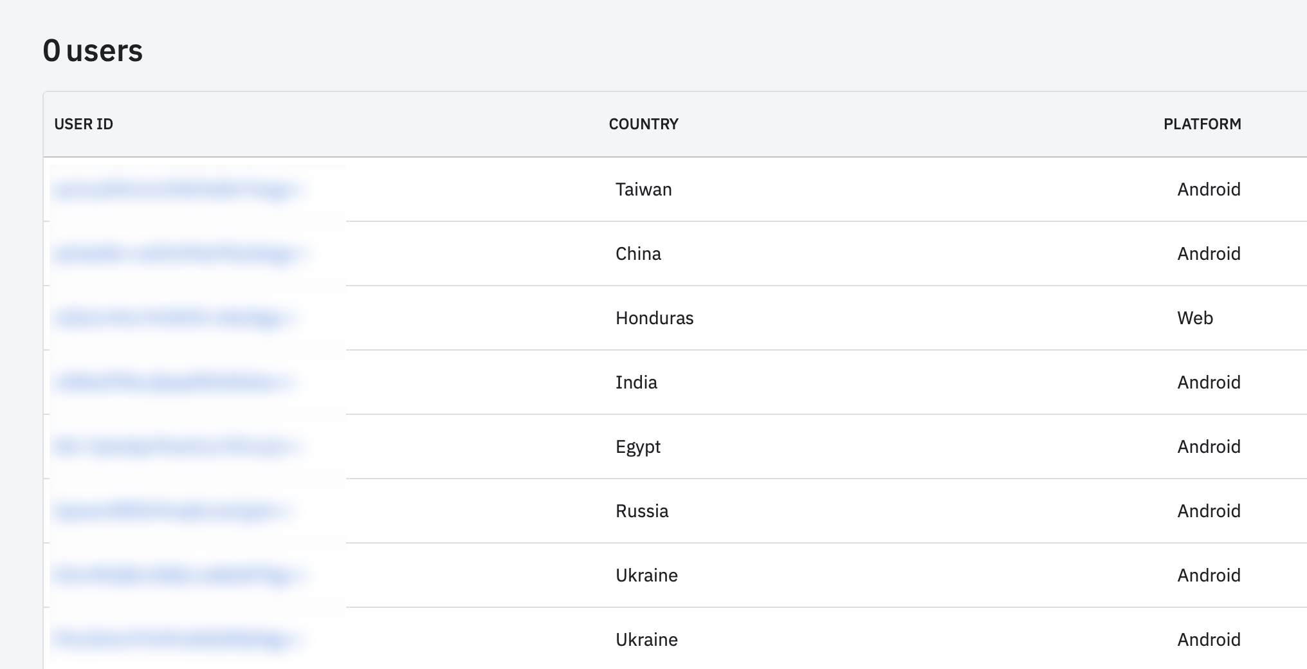Open the user ID link in China row
Viewport: 1307px width, 669px height.
[176, 254]
